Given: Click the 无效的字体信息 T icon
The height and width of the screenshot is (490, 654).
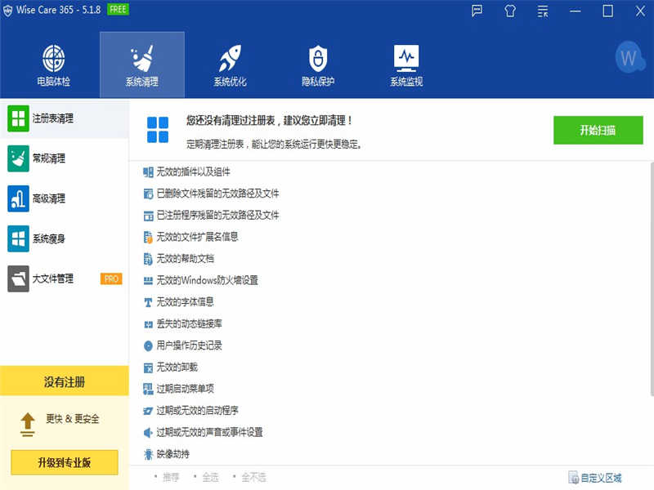Looking at the screenshot, I should (148, 302).
